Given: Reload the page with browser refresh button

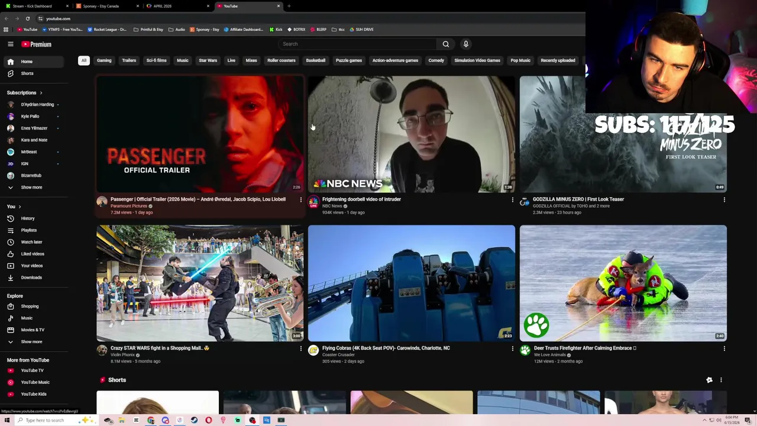Looking at the screenshot, I should [27, 18].
